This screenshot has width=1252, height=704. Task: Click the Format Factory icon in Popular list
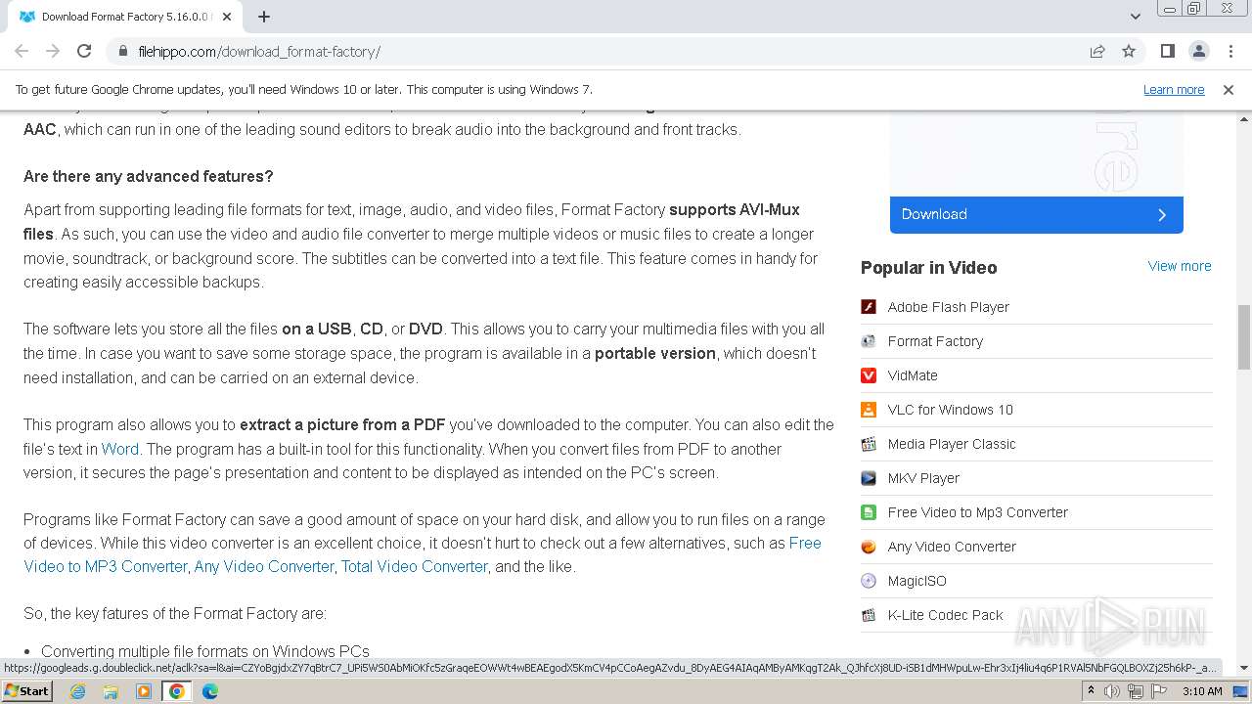(x=869, y=341)
